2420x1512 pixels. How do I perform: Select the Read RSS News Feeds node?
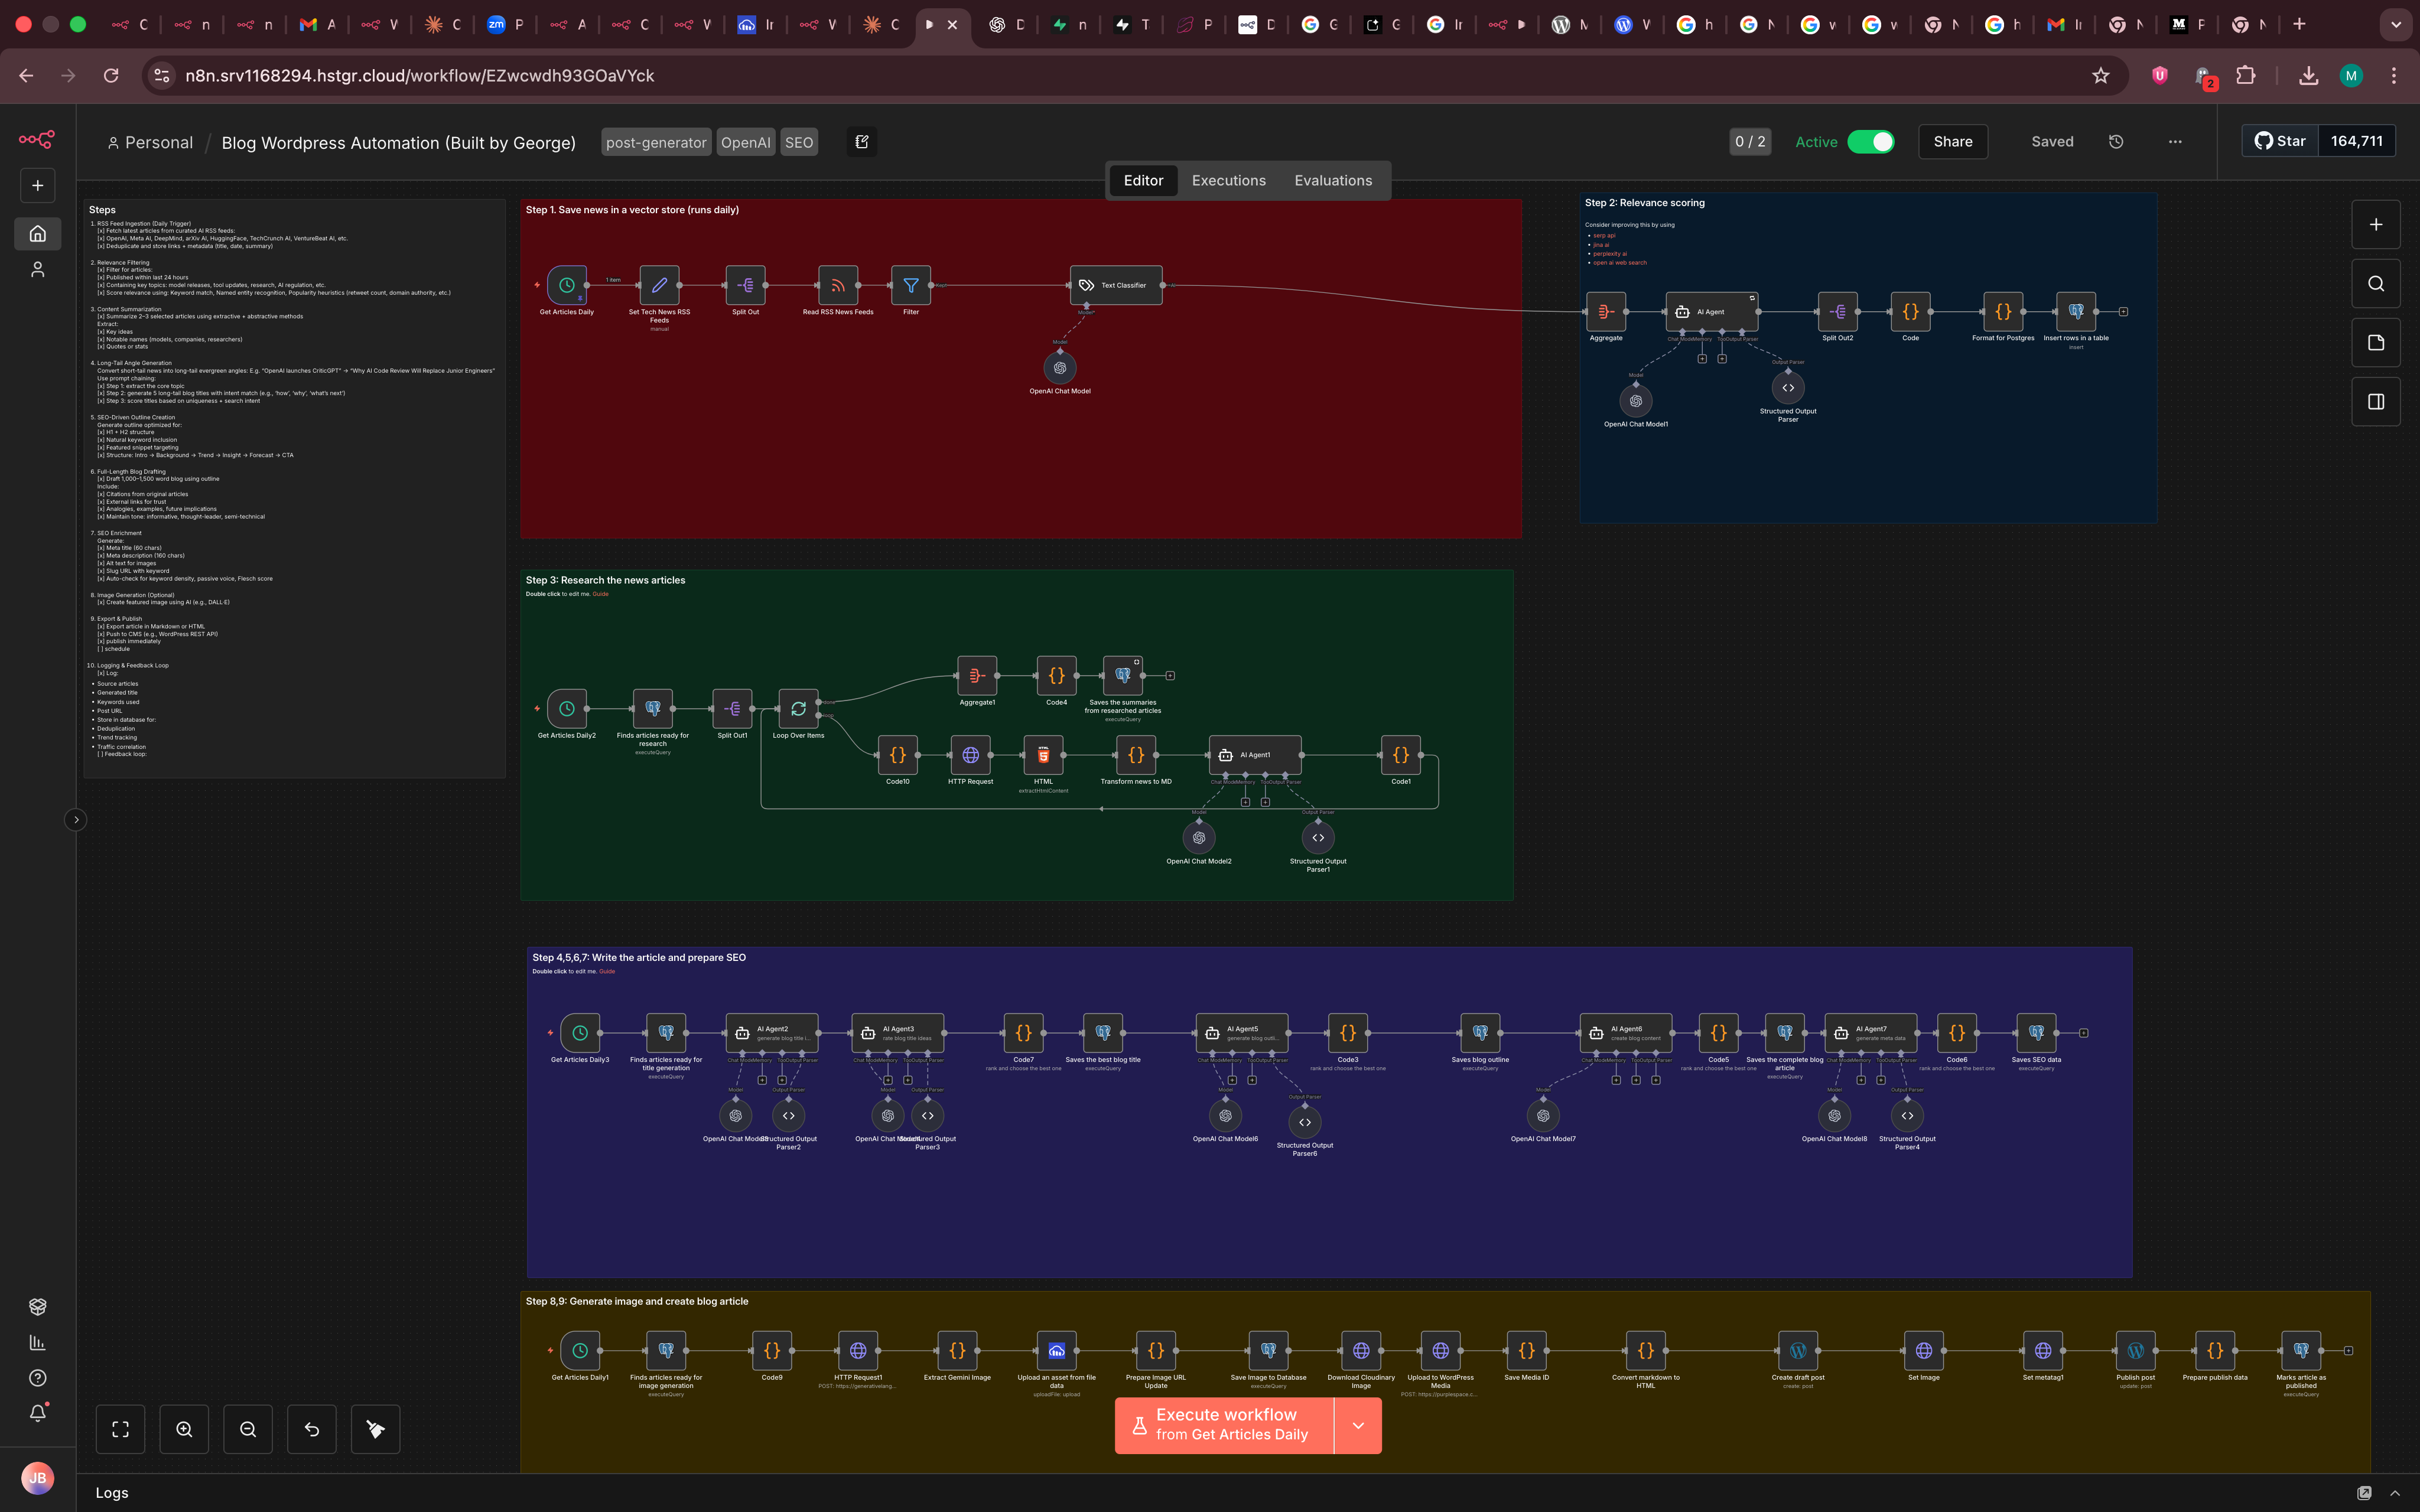point(838,285)
